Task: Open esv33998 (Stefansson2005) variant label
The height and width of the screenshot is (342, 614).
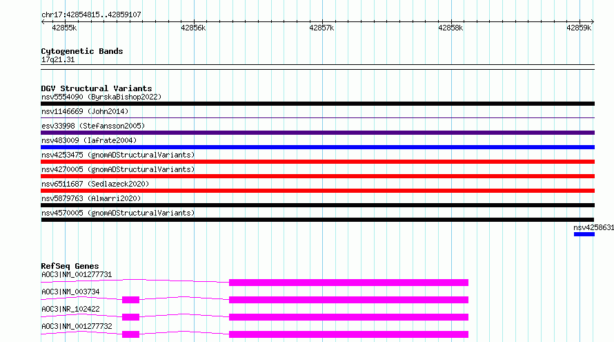Action: (x=93, y=126)
